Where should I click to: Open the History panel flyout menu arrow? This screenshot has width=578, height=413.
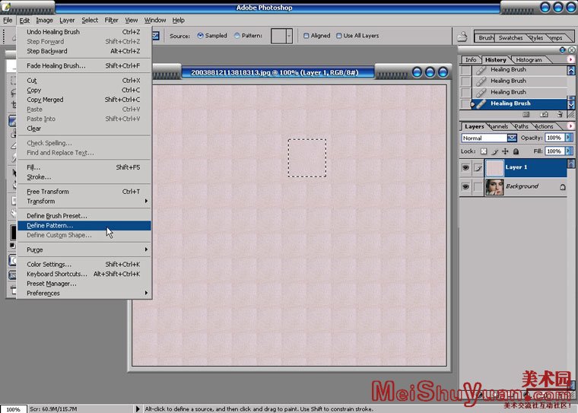570,59
